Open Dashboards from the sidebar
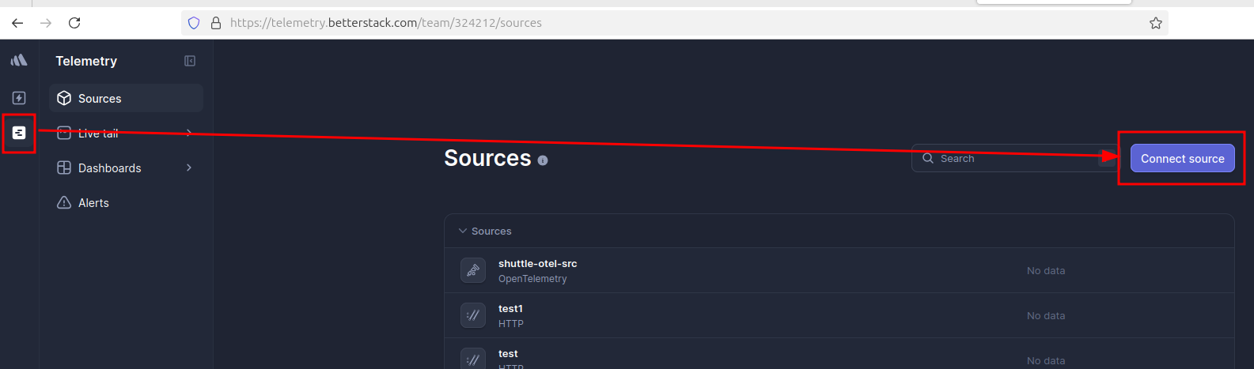Image resolution: width=1254 pixels, height=369 pixels. (109, 168)
